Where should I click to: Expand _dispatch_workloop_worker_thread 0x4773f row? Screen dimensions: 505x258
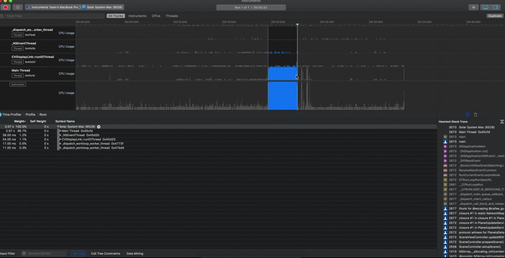point(61,144)
